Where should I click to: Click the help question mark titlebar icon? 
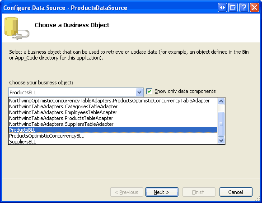tap(244, 8)
